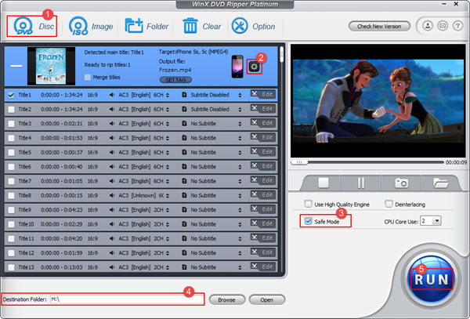
Task: Start ripping with RUN button
Action: coord(432,280)
